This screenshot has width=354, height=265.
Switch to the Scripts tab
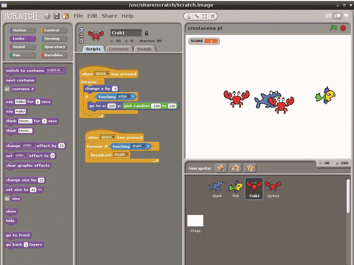[x=93, y=49]
